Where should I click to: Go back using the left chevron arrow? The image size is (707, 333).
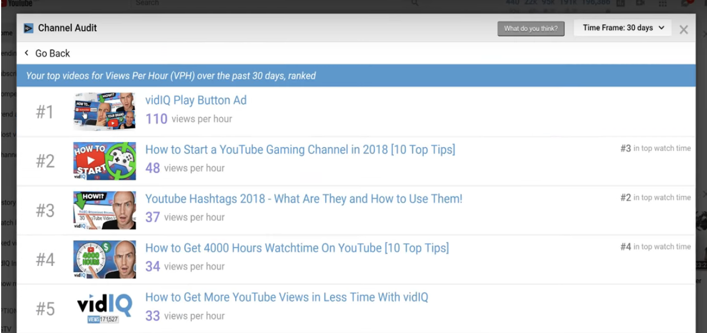tap(26, 53)
